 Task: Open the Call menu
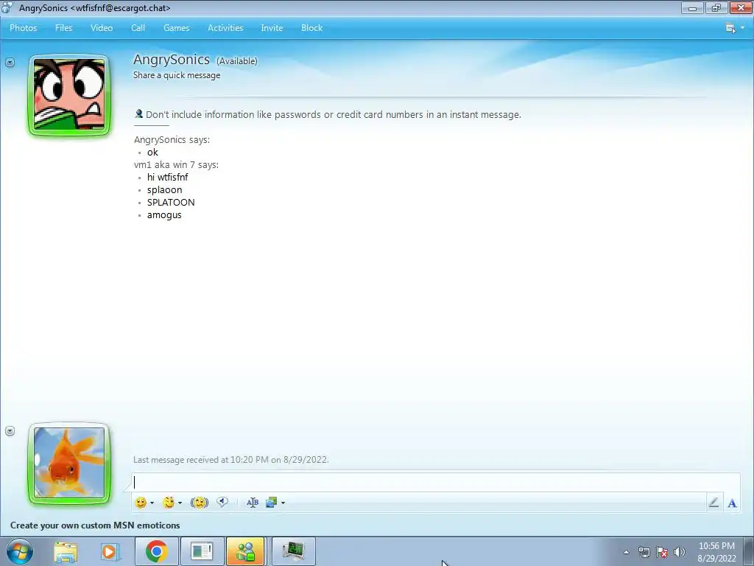click(138, 28)
